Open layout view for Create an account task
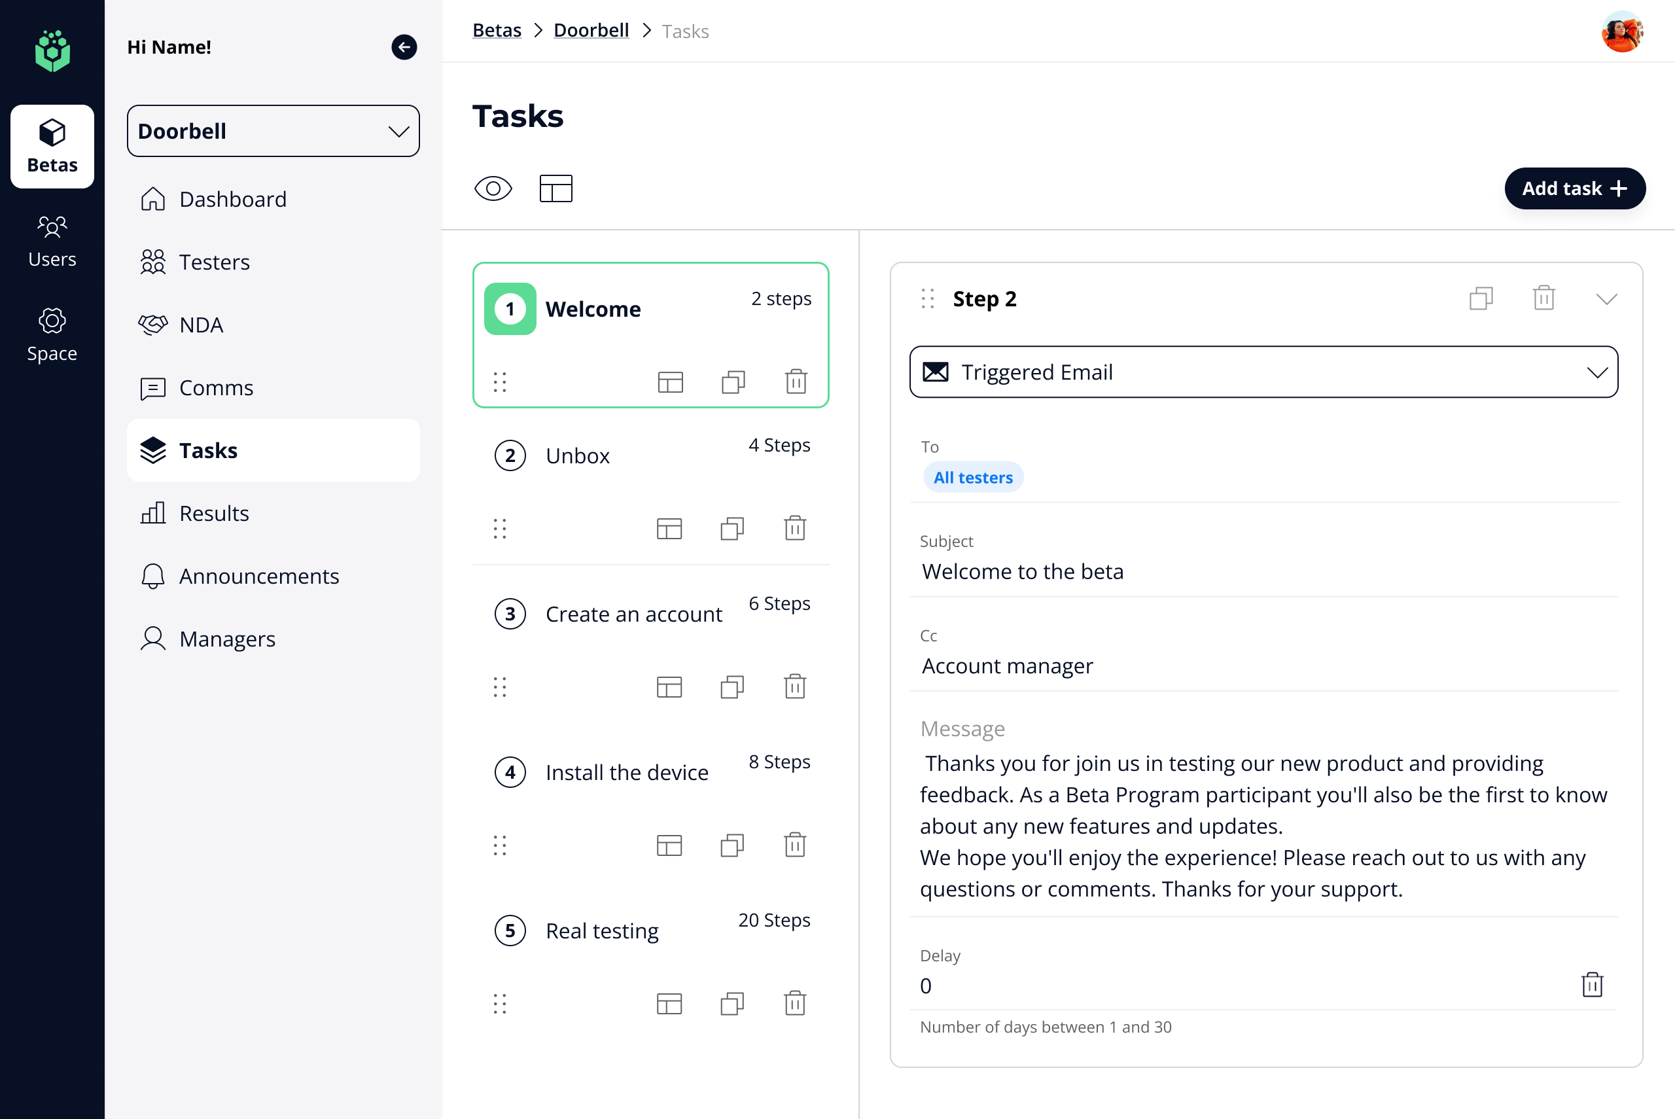This screenshot has width=1675, height=1119. [669, 687]
